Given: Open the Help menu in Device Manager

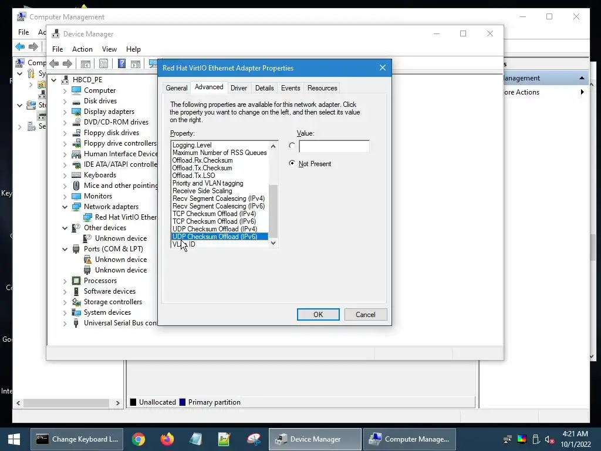Looking at the screenshot, I should point(133,49).
